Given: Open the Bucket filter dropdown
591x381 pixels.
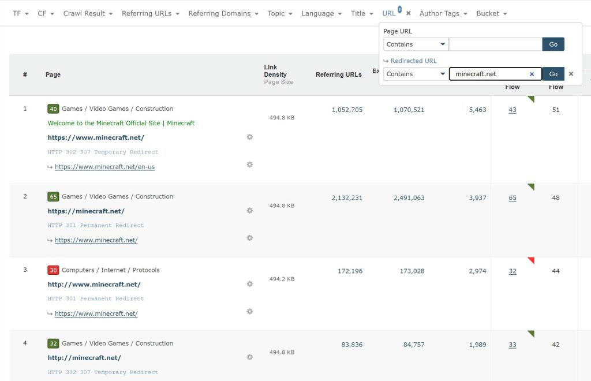Looking at the screenshot, I should (x=492, y=14).
